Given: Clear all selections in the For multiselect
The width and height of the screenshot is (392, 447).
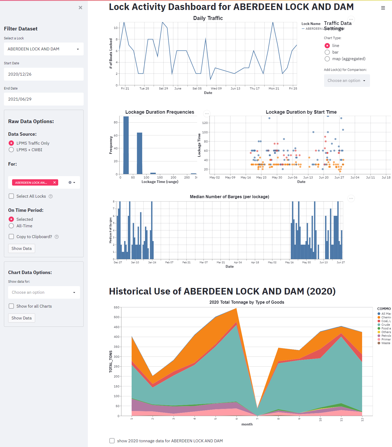Looking at the screenshot, I should (x=70, y=182).
